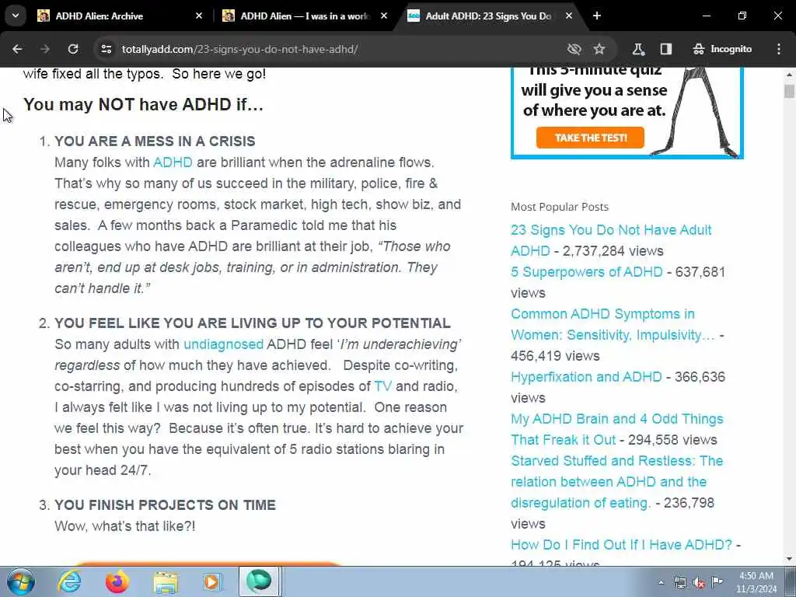
Task: Open the third-party cookies blocked eye icon
Action: point(574,49)
